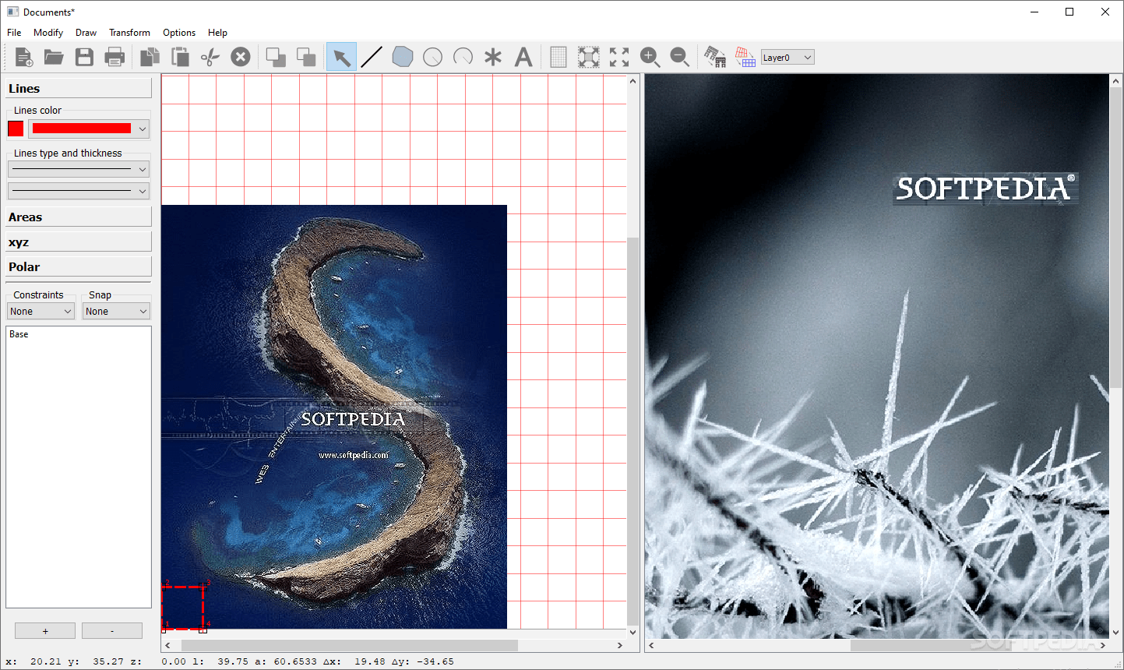
Task: Expand the Polar panel header
Action: (x=79, y=266)
